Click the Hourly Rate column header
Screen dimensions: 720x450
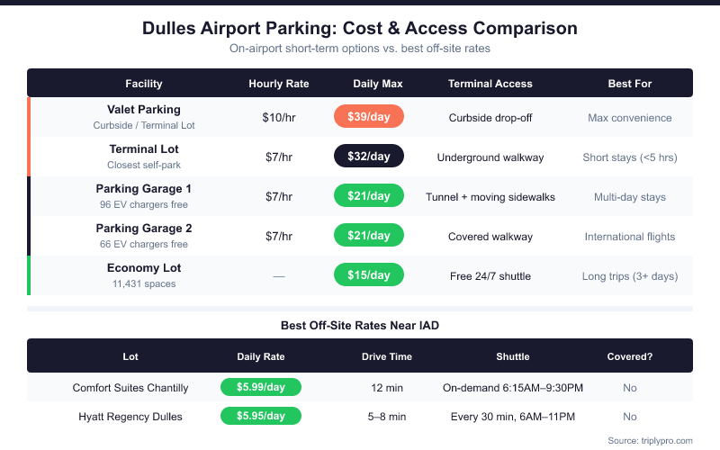click(x=279, y=84)
